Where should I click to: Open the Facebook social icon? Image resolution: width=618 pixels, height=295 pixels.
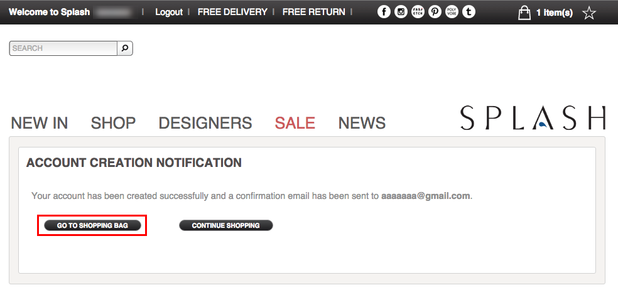[x=384, y=12]
